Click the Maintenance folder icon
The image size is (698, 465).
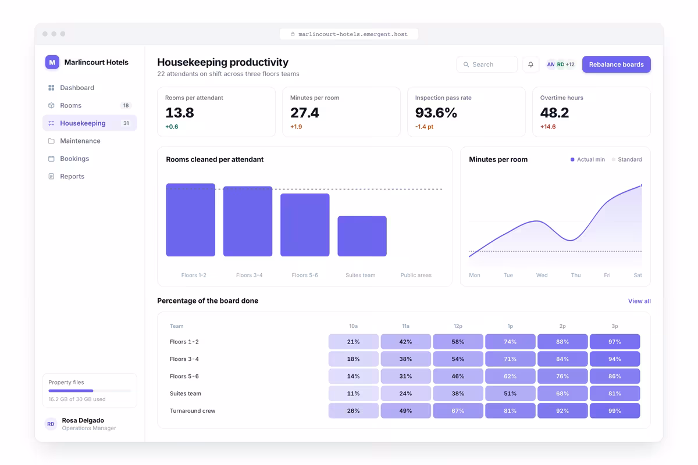point(51,141)
